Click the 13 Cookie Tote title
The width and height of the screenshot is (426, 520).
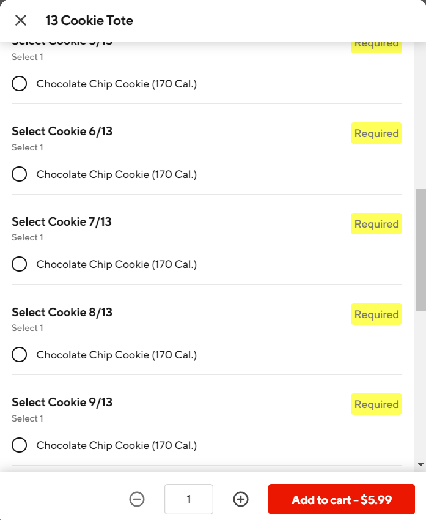[89, 21]
